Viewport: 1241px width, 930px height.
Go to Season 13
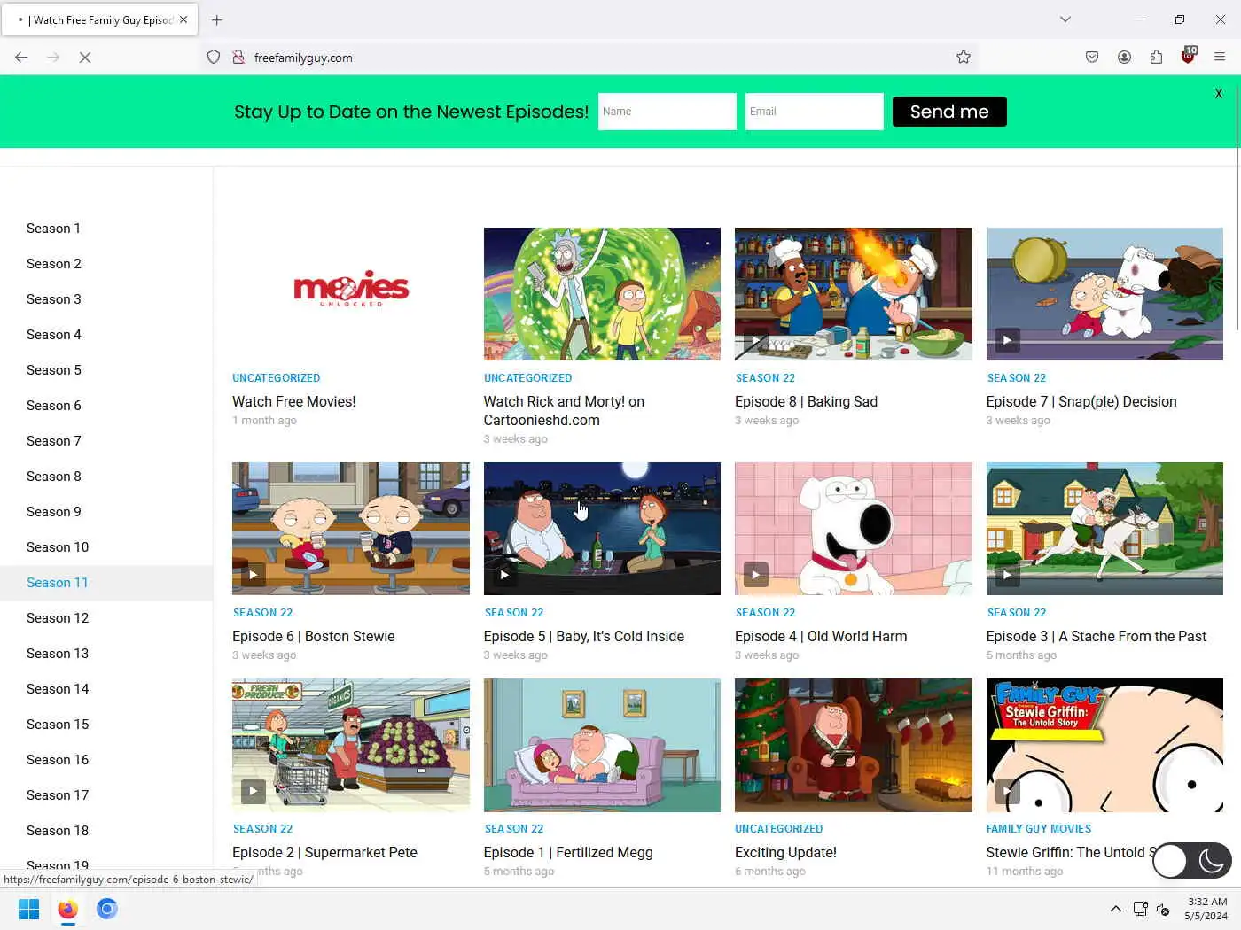(x=58, y=654)
